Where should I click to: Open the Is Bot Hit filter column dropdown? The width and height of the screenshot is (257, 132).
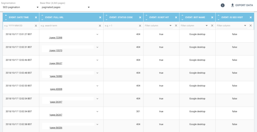[x=158, y=26]
